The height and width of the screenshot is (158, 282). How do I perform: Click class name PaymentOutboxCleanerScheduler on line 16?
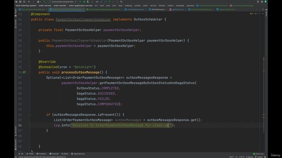[x=83, y=19]
